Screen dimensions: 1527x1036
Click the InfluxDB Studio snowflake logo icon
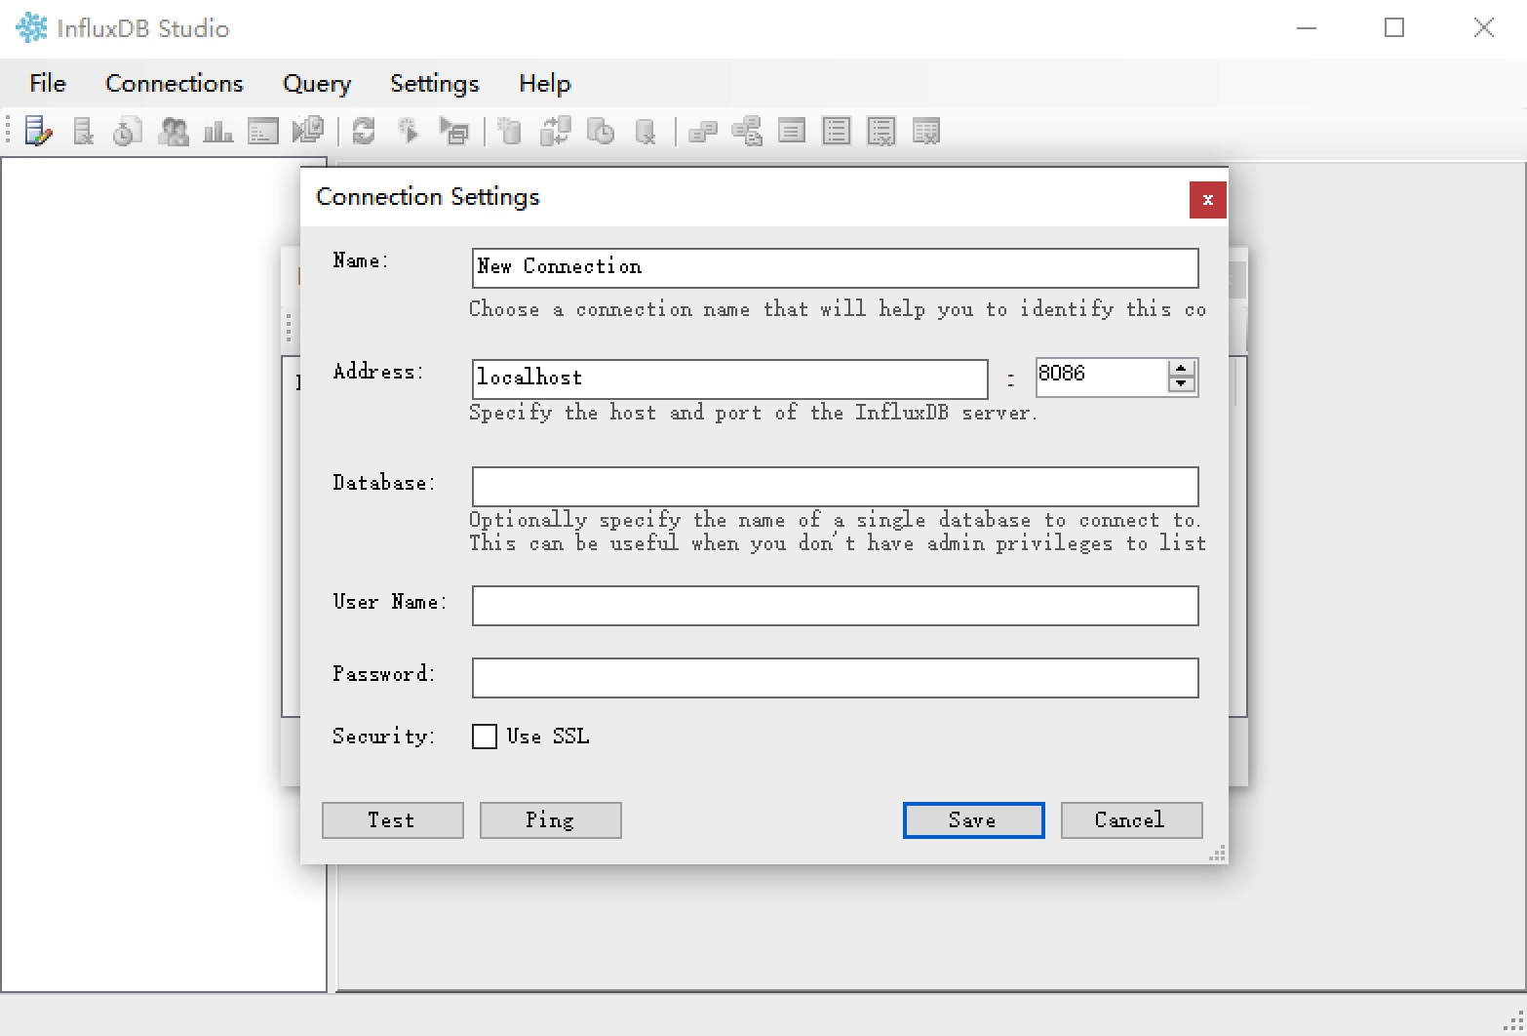tap(31, 27)
